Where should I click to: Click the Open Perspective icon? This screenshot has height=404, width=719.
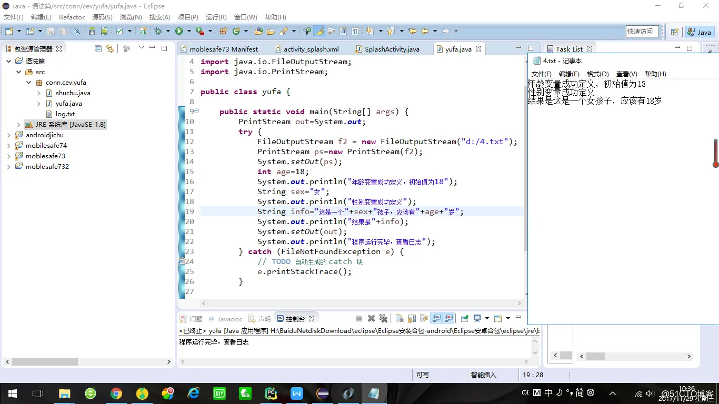coord(674,32)
